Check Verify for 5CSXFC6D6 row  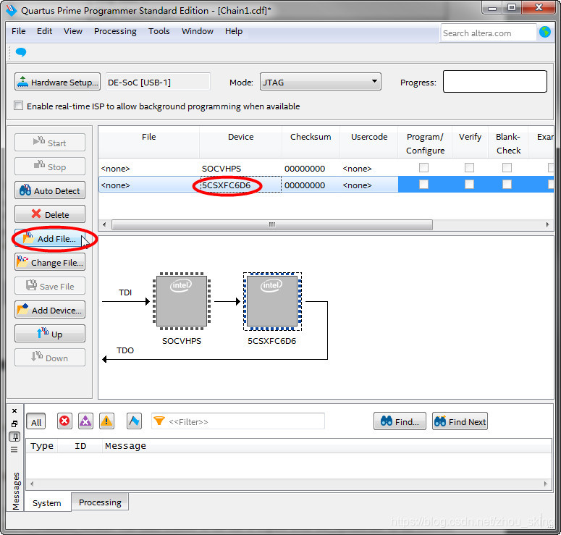tap(469, 185)
